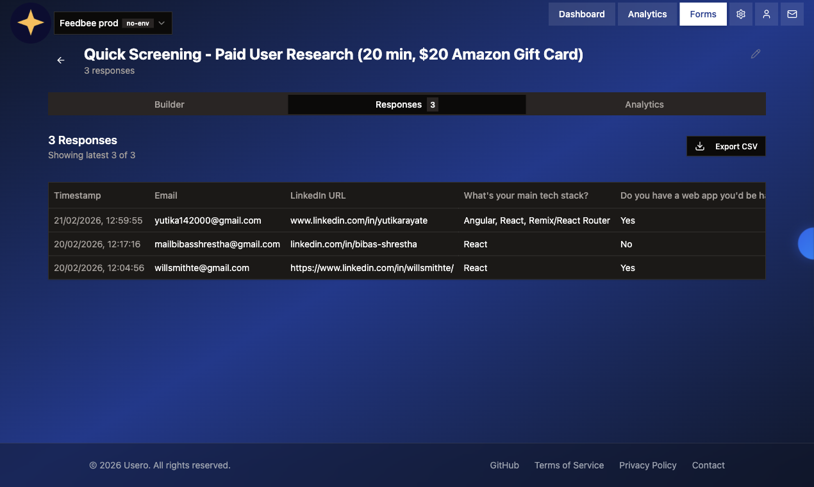Open the Contact footer link
This screenshot has height=487, width=814.
(708, 465)
